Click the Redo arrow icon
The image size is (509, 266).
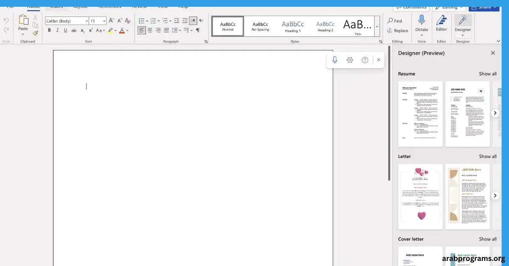point(6,30)
